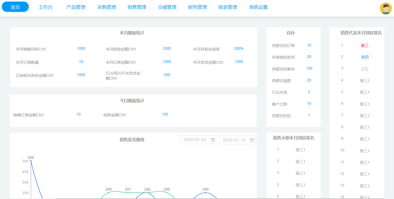Click the 本月销售目标CNY value 1000
394x199 pixels.
[81, 49]
